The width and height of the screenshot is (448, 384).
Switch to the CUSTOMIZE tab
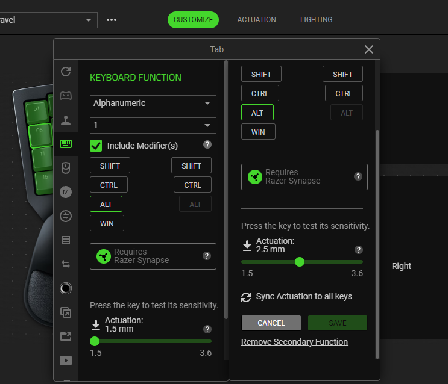click(x=193, y=20)
